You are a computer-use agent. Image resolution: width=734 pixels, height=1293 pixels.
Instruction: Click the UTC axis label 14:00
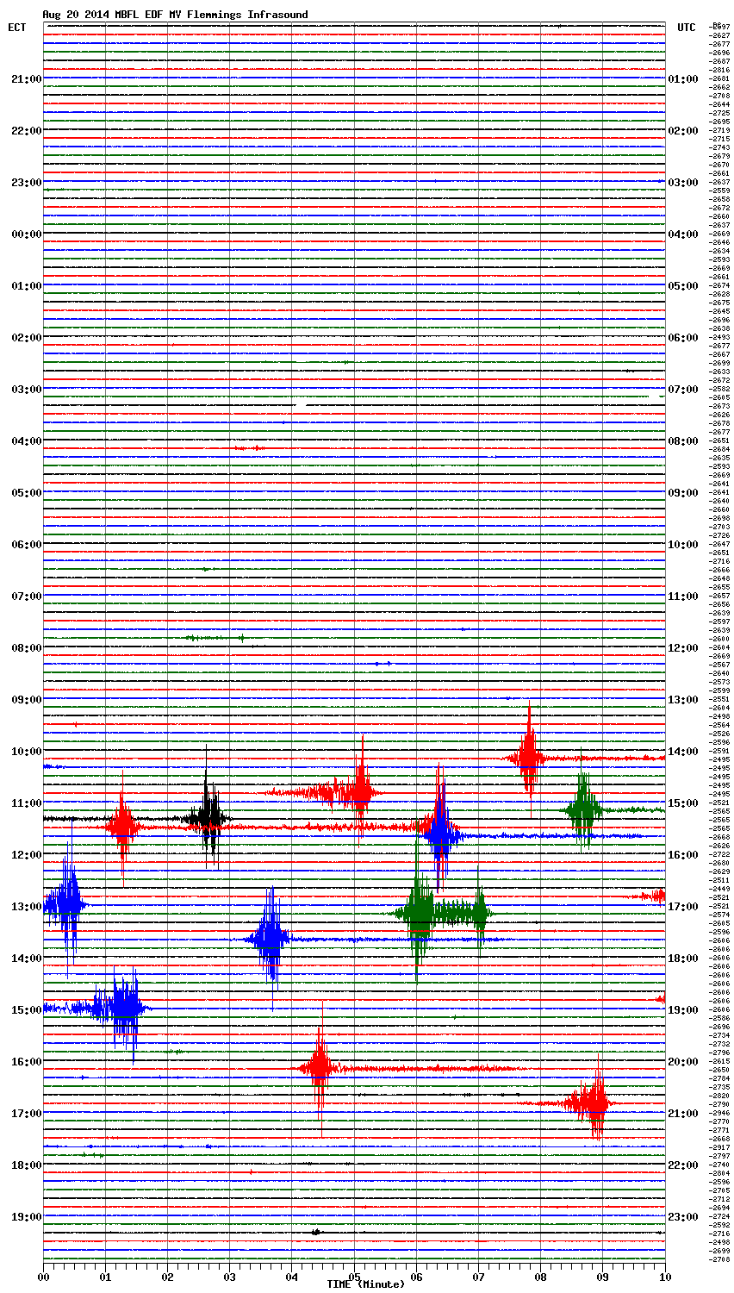(x=683, y=752)
